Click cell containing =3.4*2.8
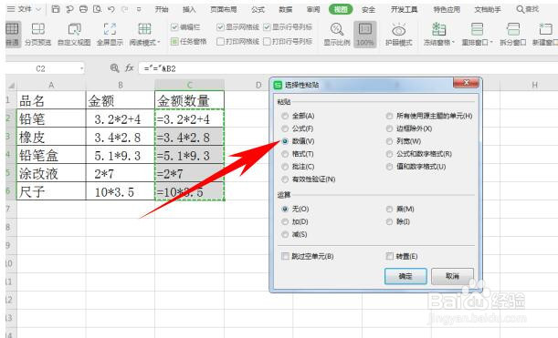This screenshot has width=558, height=338. click(x=190, y=137)
